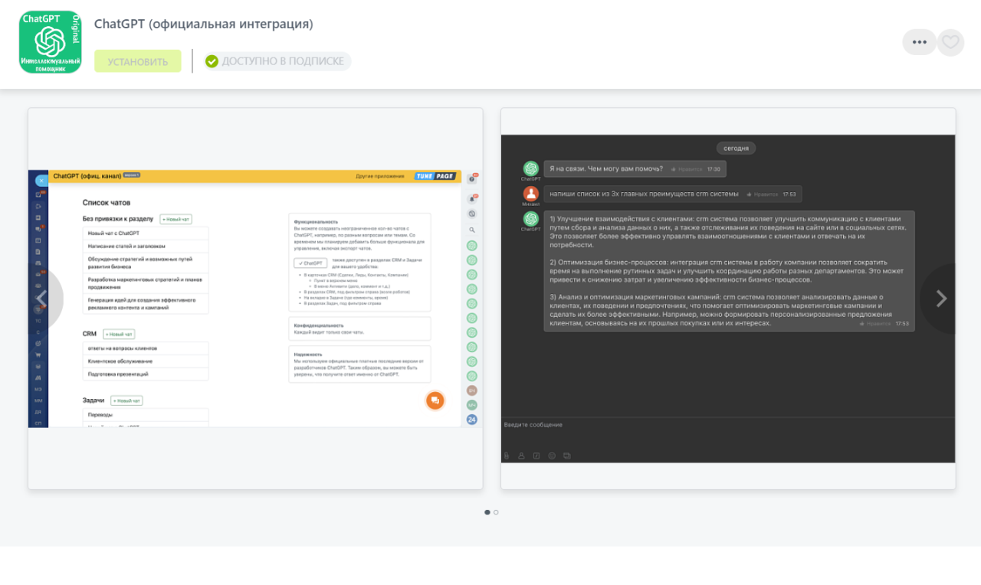Click the ChatGPT avatar beside the first message
981x585 pixels.
531,168
